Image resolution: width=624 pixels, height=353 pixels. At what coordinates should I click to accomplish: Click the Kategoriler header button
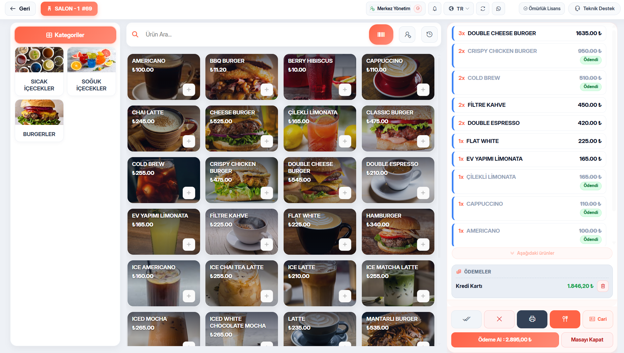pyautogui.click(x=65, y=35)
